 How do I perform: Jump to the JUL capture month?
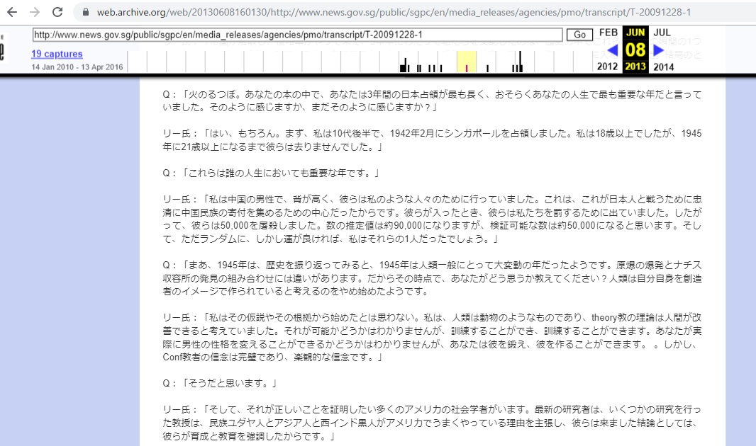(662, 33)
